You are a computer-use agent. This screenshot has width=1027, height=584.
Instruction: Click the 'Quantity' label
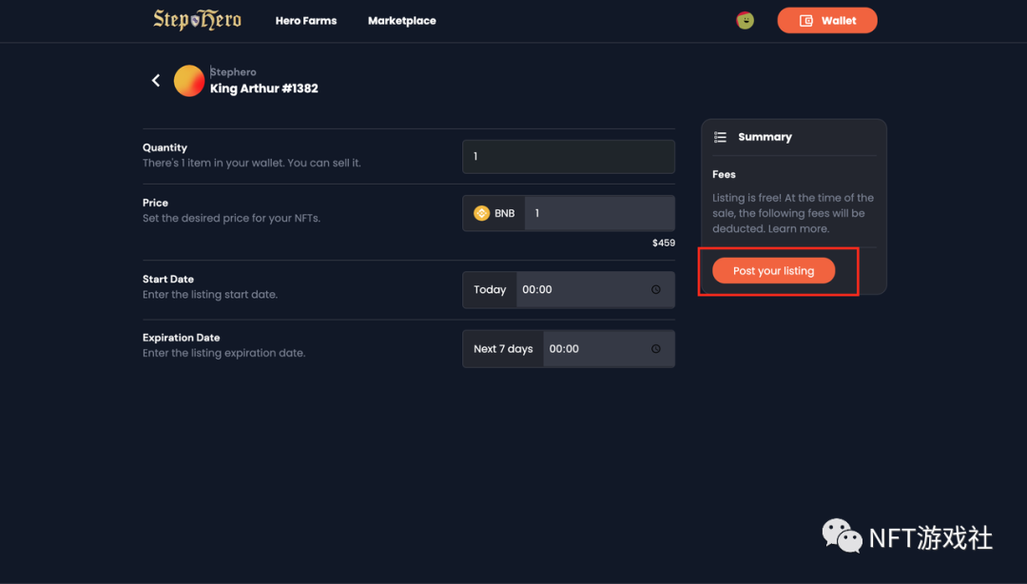pyautogui.click(x=165, y=147)
